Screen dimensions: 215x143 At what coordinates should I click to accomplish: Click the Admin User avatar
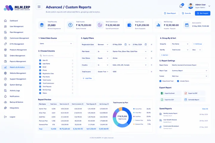(191, 6)
